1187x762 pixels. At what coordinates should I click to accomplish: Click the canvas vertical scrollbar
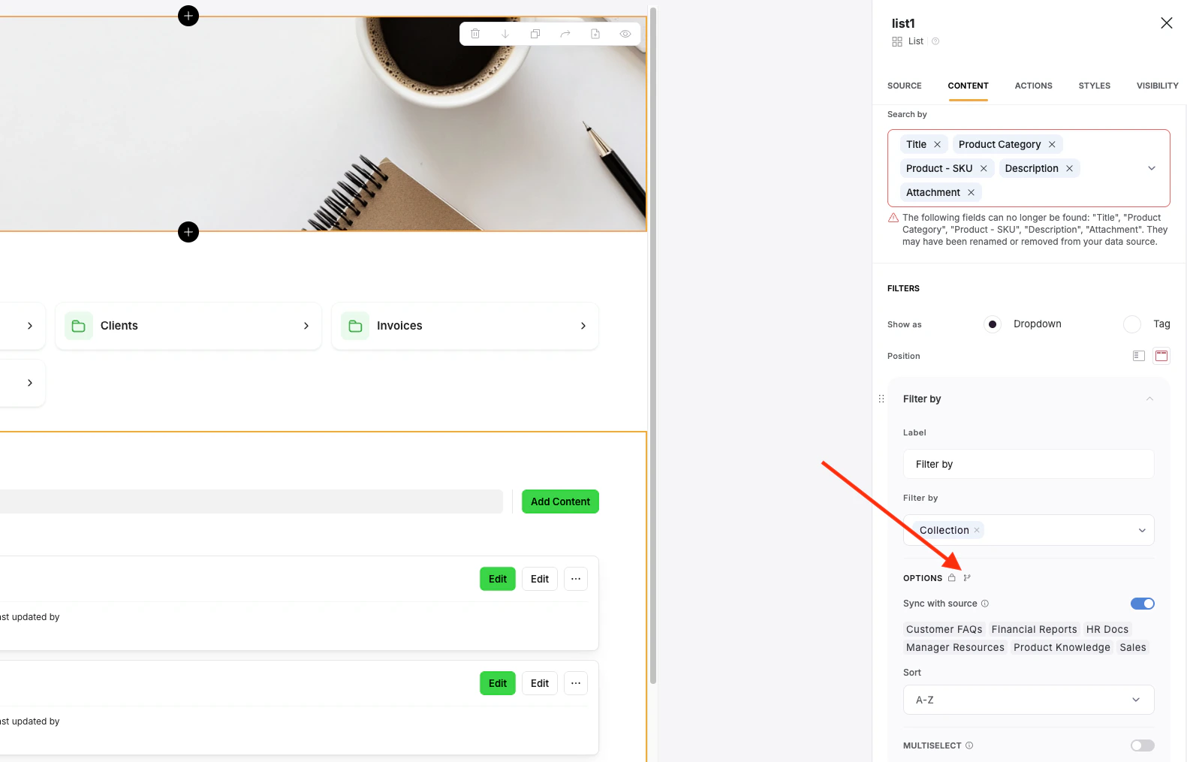click(653, 345)
